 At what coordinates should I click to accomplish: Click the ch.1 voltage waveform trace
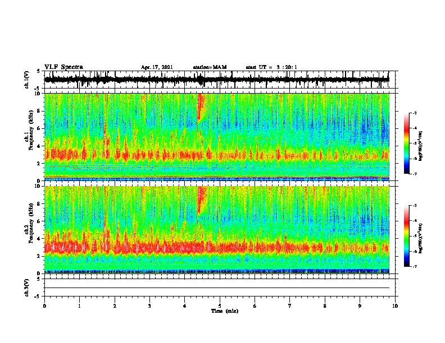[x=216, y=80]
